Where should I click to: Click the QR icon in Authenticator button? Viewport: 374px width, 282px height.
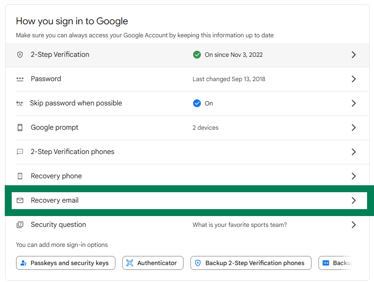[130, 263]
